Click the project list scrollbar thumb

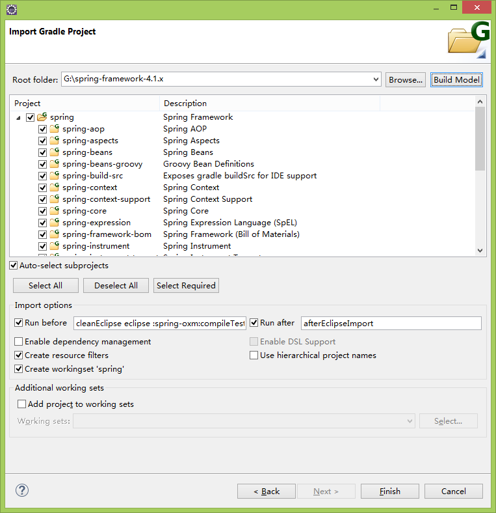point(480,139)
